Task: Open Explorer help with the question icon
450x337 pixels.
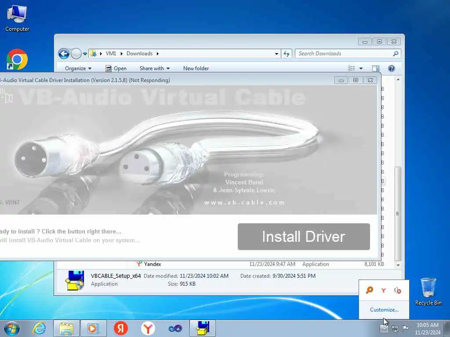Action: 392,68
